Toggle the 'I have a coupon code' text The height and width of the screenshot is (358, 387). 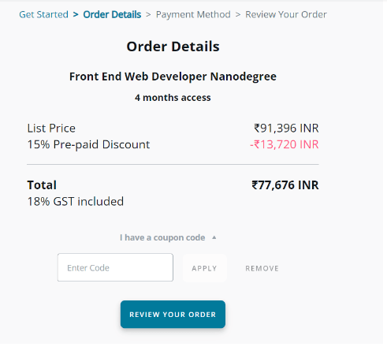162,237
